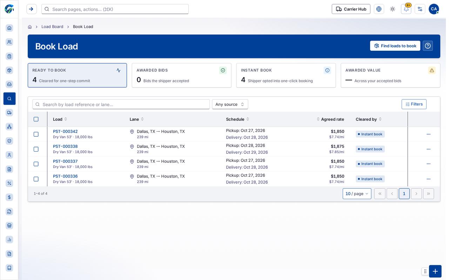Viewport: 449px width, 280px height.
Task: Select the Awarded Value card
Action: [x=390, y=75]
